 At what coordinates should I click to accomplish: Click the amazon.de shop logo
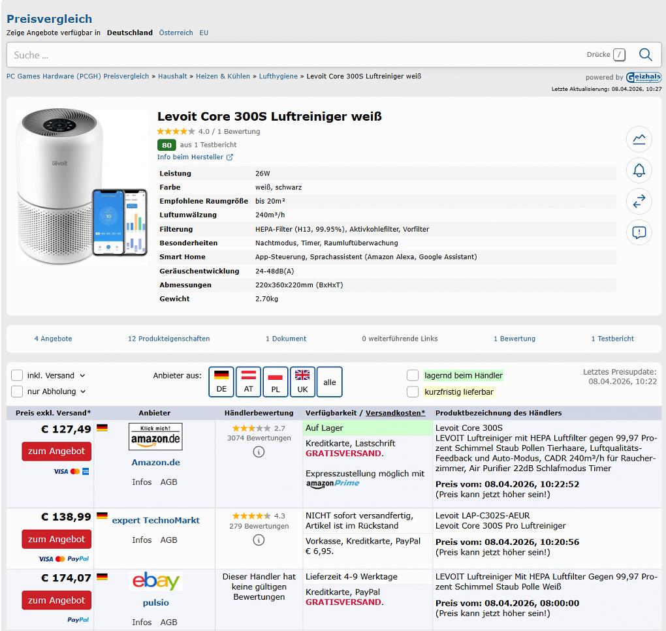click(x=155, y=437)
